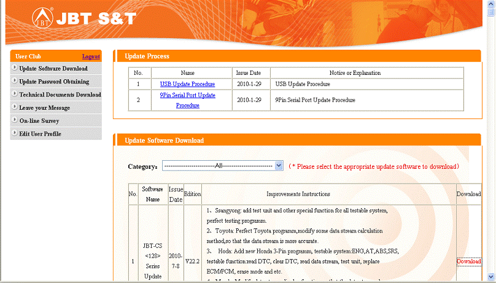Open the Edit User Profile menu item

(x=40, y=134)
